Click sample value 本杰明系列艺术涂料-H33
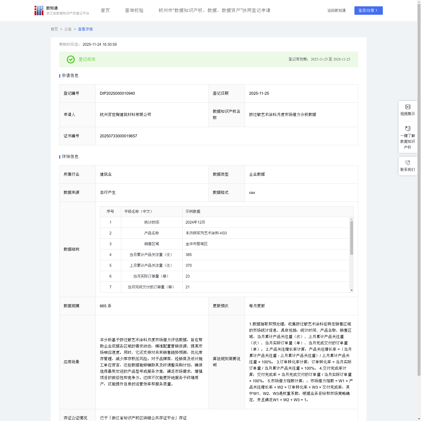 [x=206, y=233]
